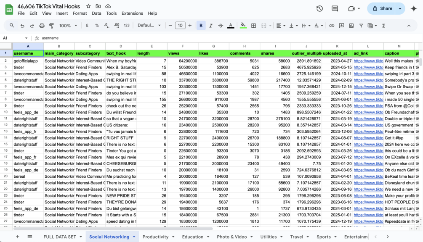This screenshot has width=423, height=242.
Task: Check the cloud document status icon
Action: coord(108,6)
